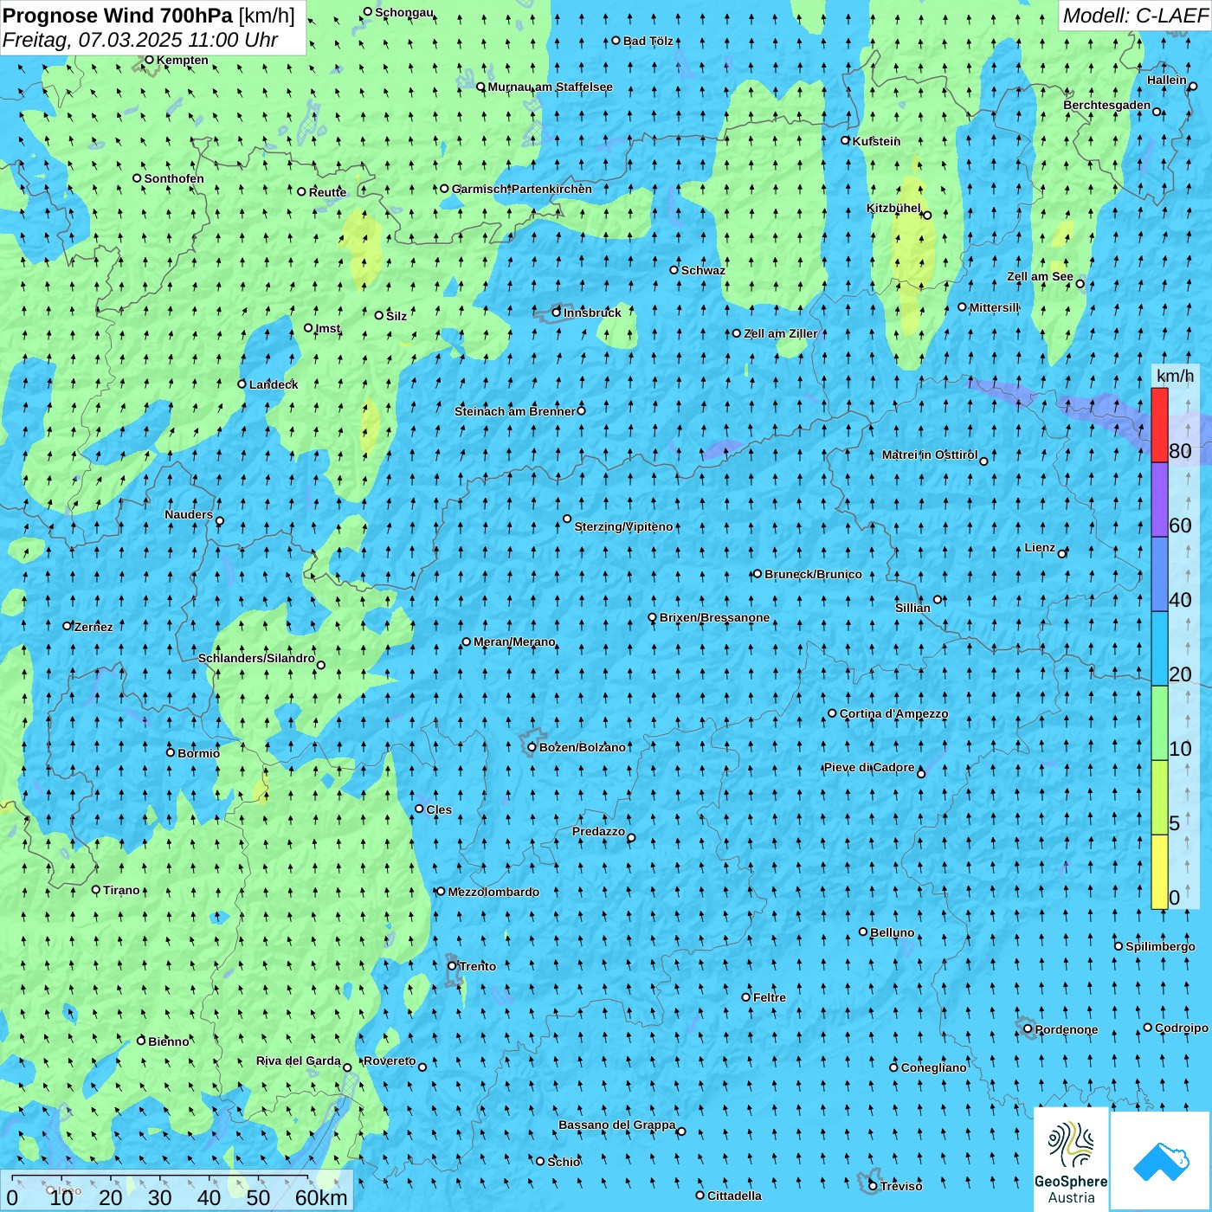Screen dimensions: 1212x1212
Task: Click the 'Zell am Ziller' label
Action: coord(781,333)
